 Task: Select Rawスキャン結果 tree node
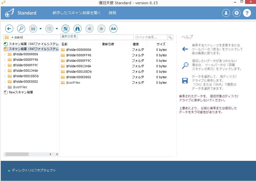click(18, 92)
